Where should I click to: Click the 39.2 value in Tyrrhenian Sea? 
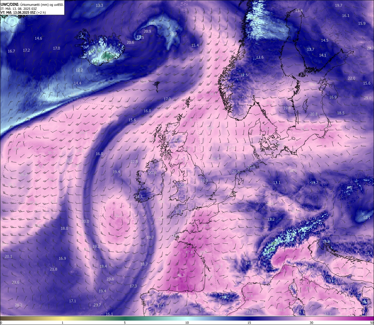(x=309, y=288)
